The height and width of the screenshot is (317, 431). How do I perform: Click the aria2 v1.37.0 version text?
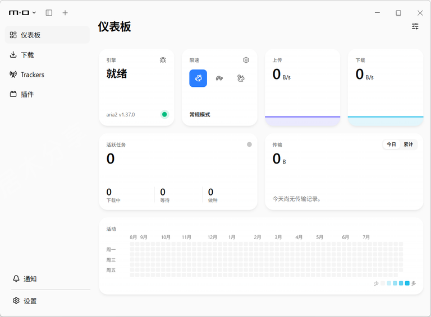click(x=121, y=115)
